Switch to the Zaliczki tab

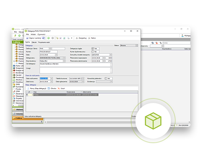point(34,42)
